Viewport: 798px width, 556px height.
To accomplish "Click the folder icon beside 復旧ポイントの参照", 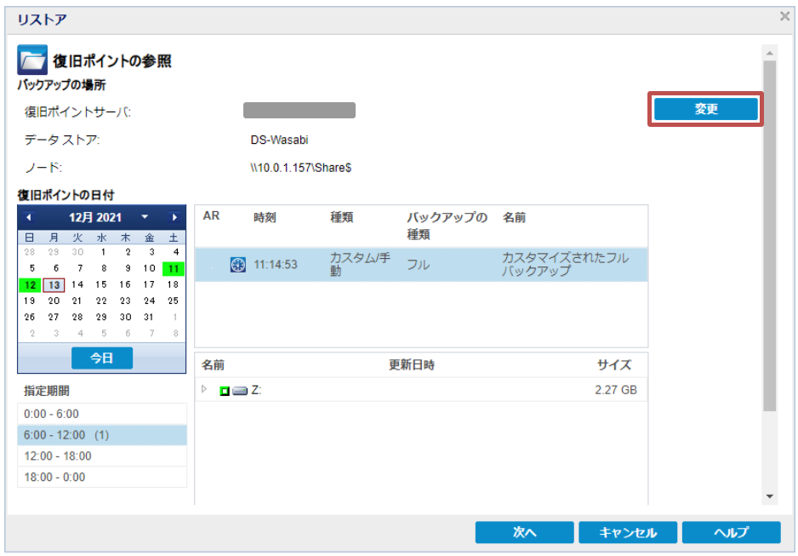I will coord(32,60).
